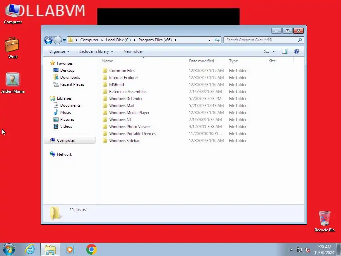341x256 pixels.
Task: Open Pictures library in navigation pane
Action: pyautogui.click(x=67, y=119)
